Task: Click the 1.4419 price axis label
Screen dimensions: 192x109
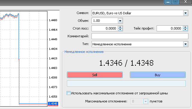Action: pos(53,59)
